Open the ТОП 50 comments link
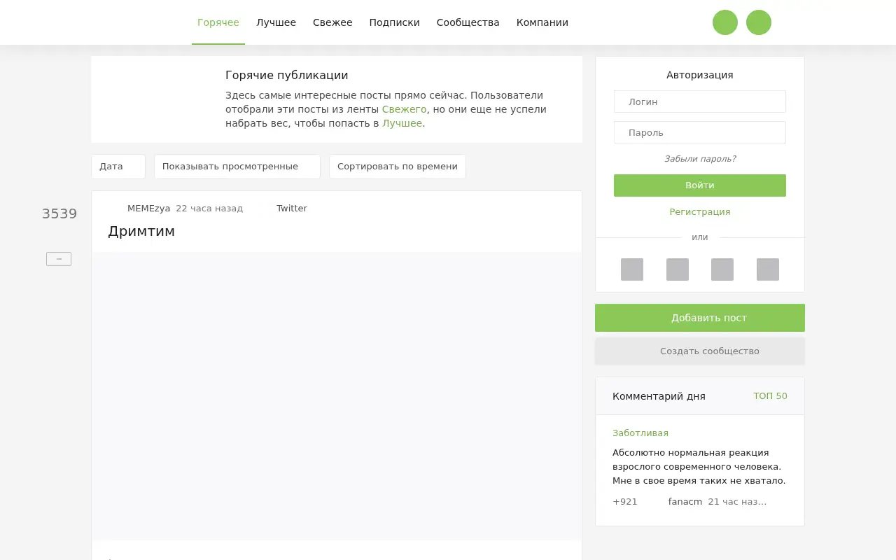 click(x=770, y=396)
